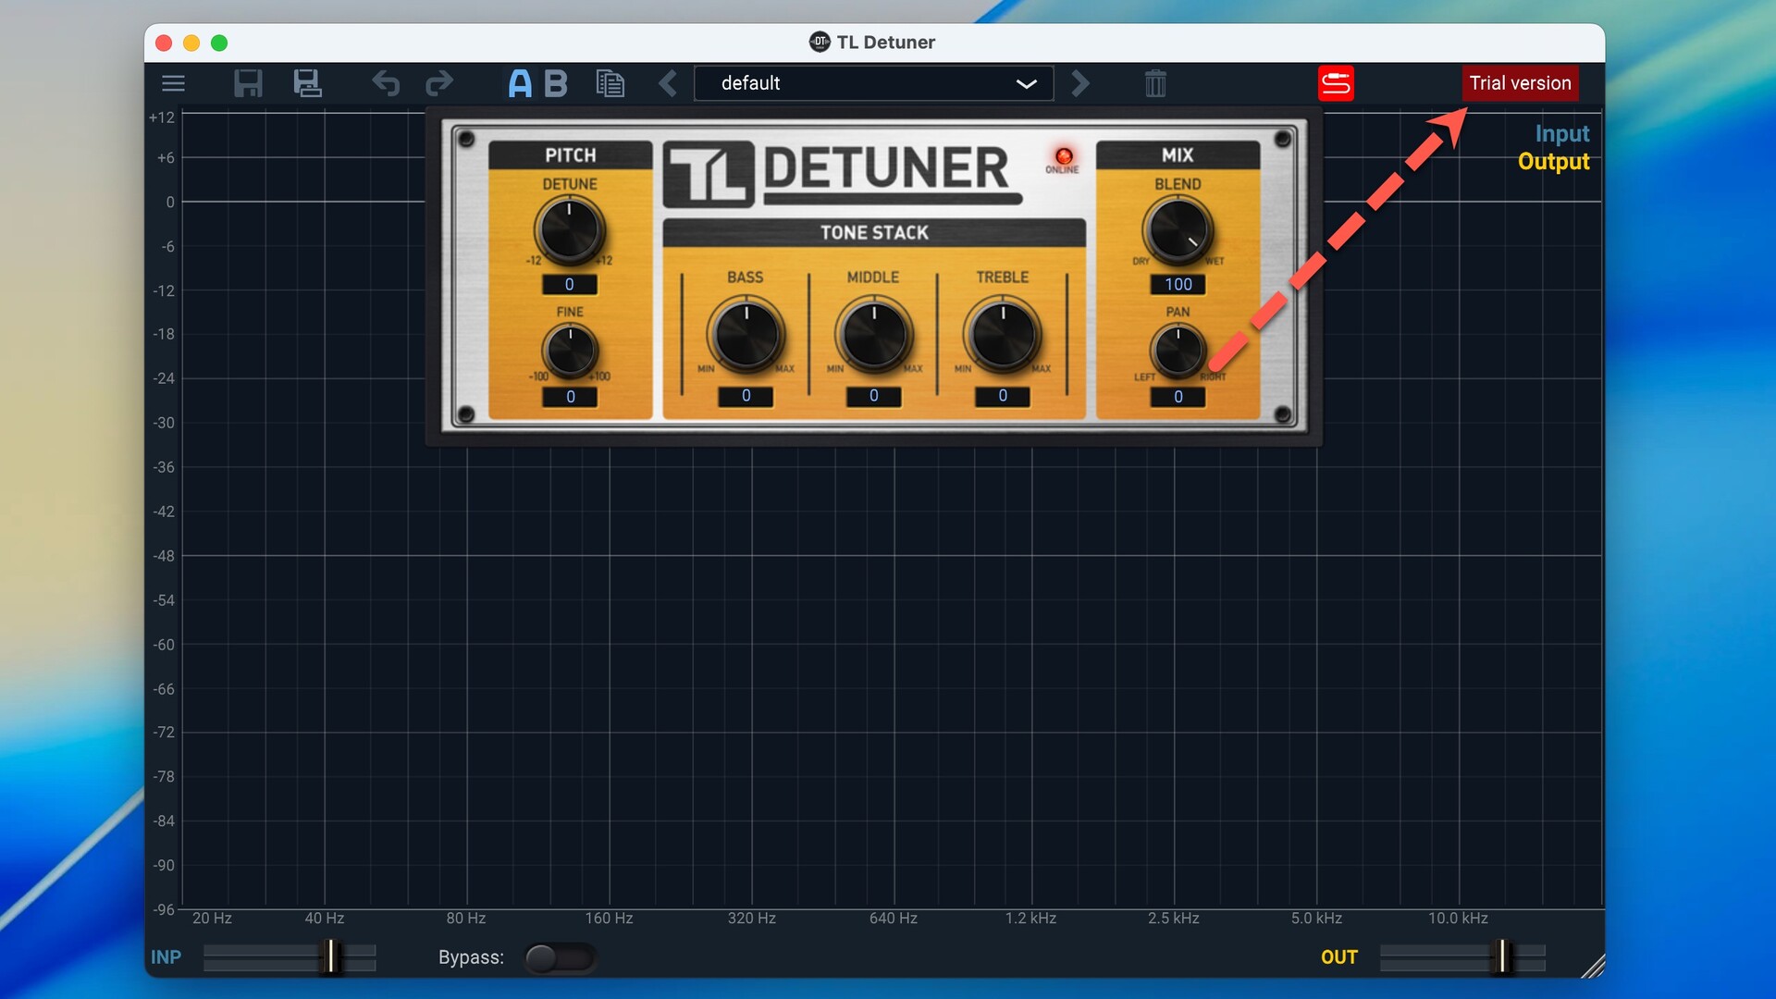Click the INP level slider

click(x=290, y=957)
